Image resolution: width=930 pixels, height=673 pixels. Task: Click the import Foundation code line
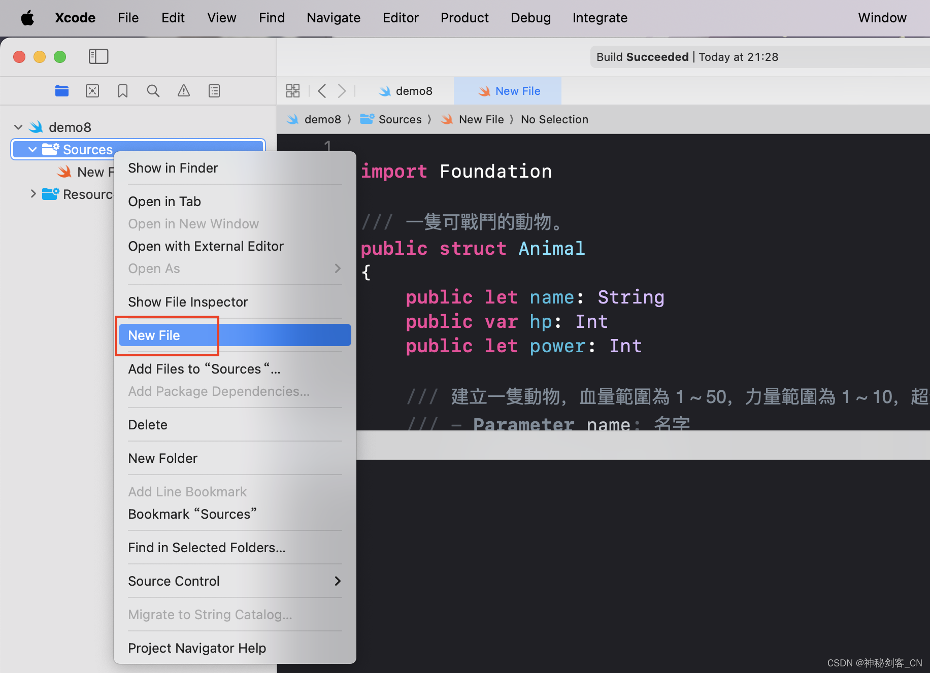pyautogui.click(x=456, y=171)
